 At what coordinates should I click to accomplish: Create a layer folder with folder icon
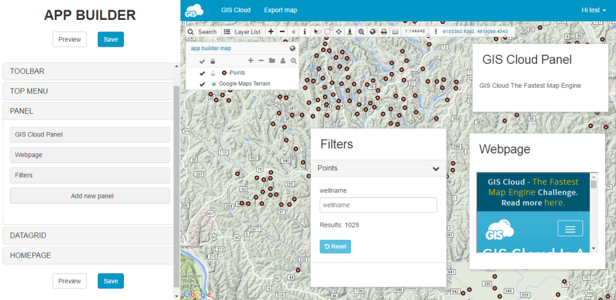click(x=272, y=61)
